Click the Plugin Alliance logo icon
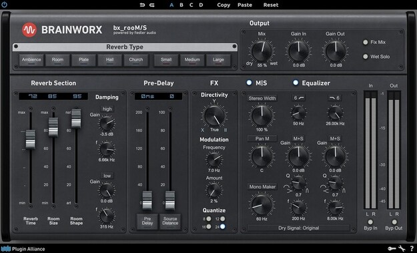The height and width of the screenshot is (253, 417). coord(6,249)
